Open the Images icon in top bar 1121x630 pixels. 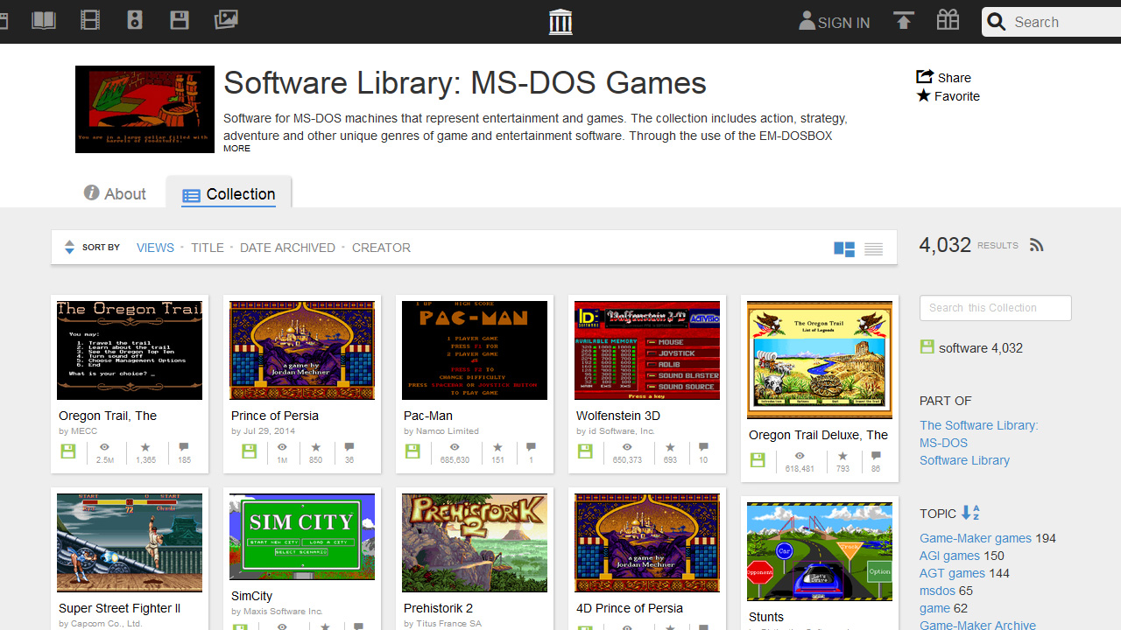click(226, 19)
